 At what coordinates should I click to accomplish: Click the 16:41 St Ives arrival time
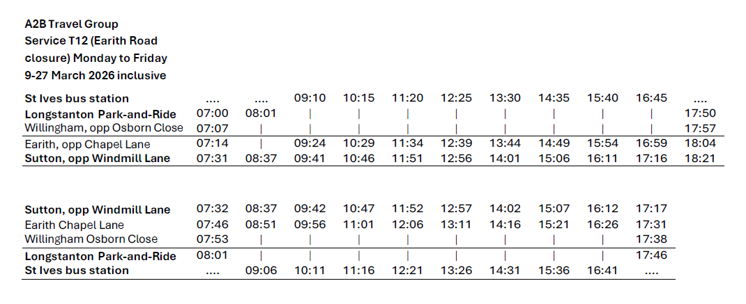[x=602, y=271]
